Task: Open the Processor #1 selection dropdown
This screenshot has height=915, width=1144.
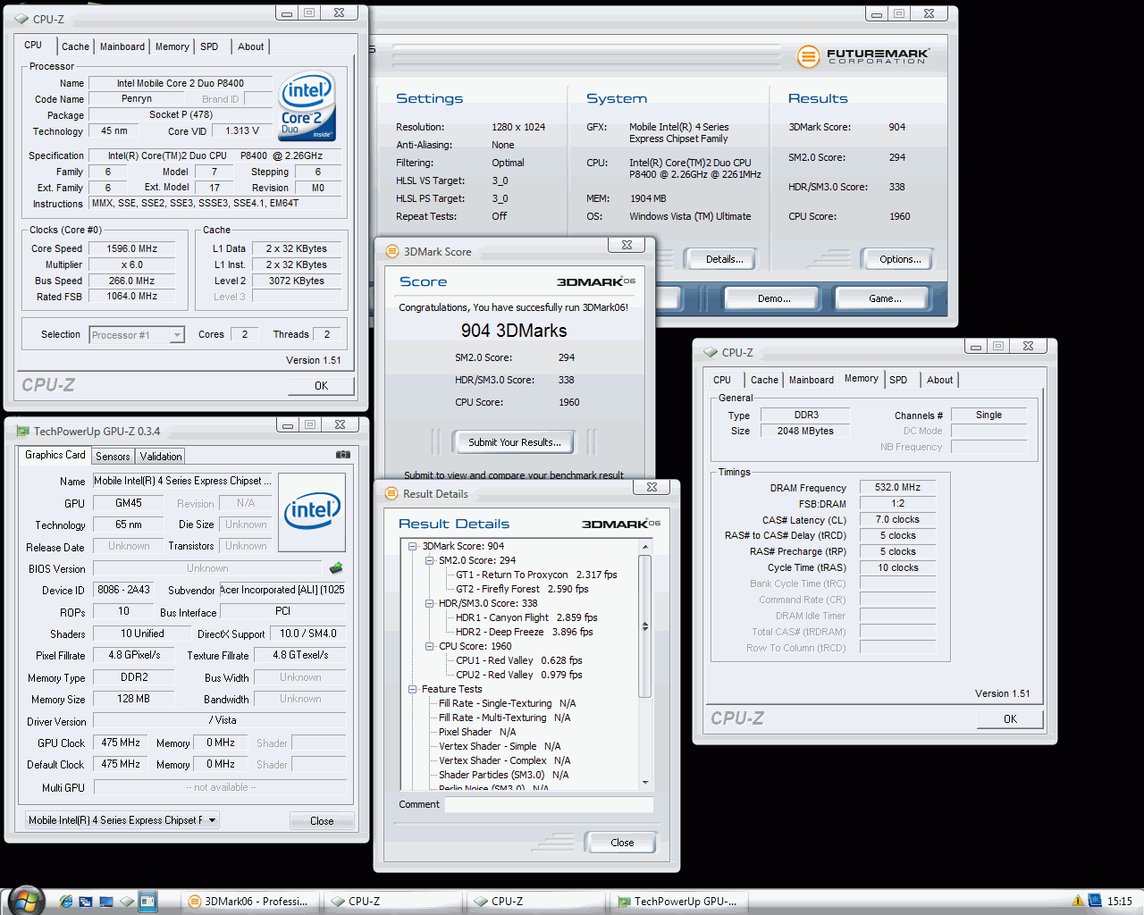Action: (177, 335)
